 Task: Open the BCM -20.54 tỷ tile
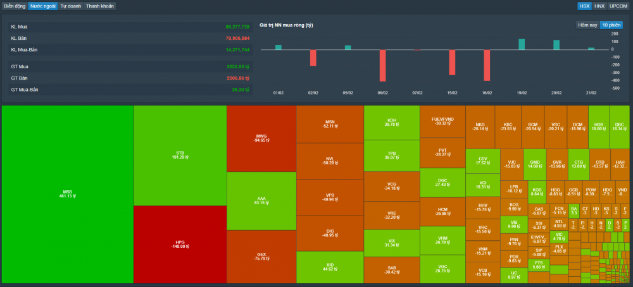533,127
